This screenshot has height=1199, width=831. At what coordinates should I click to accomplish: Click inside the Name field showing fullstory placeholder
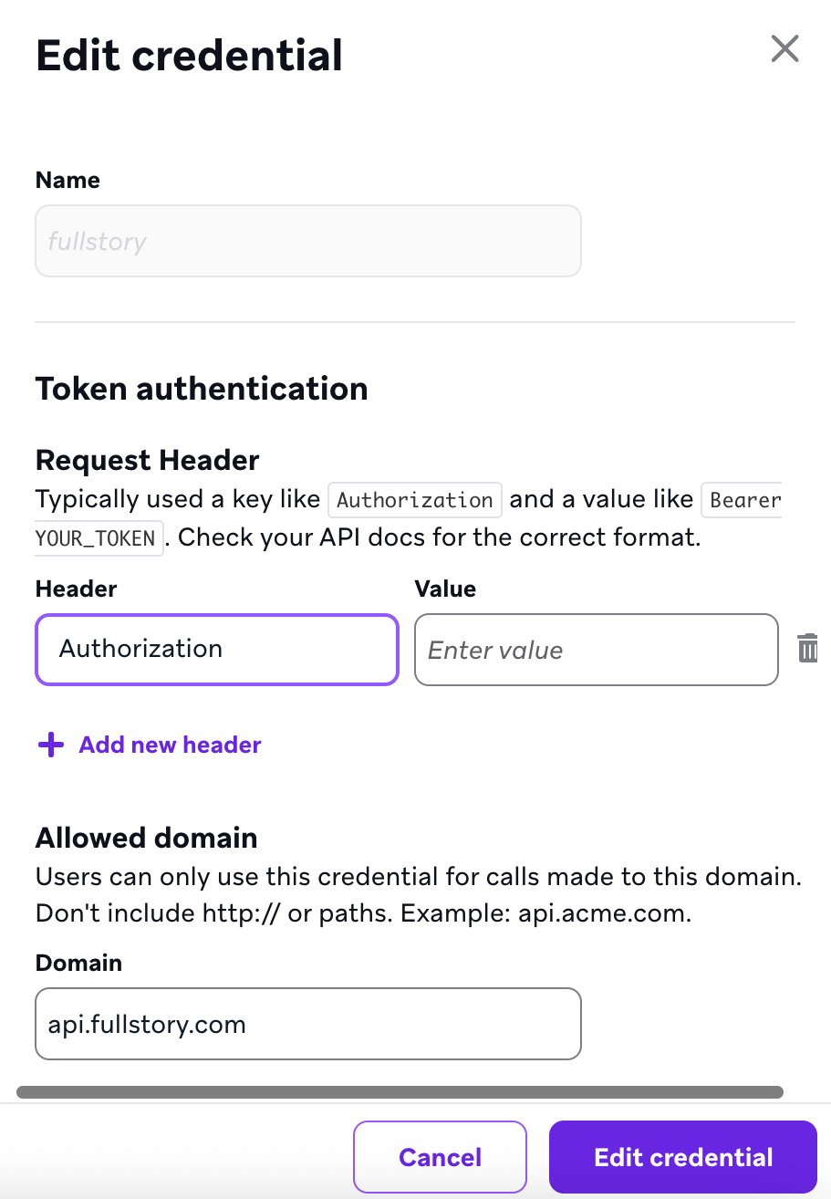tap(307, 240)
